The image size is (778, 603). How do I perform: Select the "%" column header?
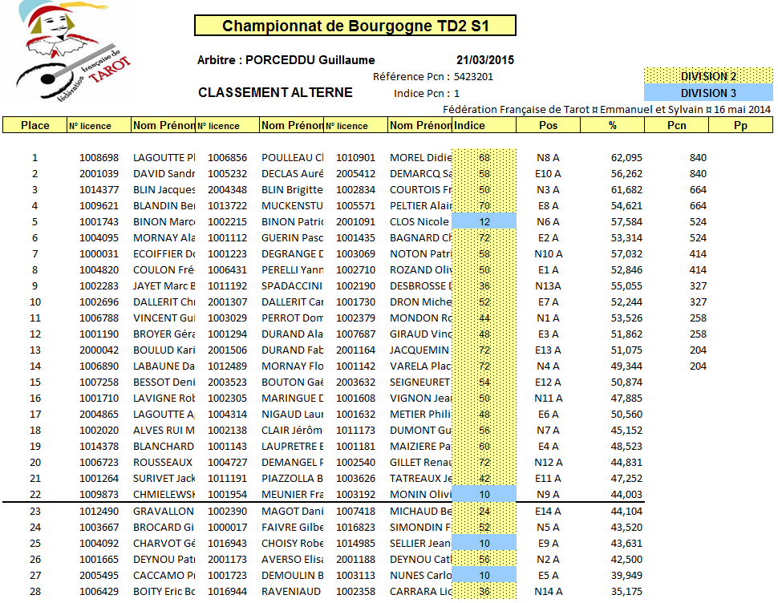tap(613, 125)
